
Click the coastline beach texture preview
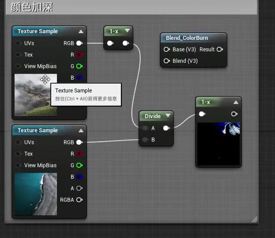[36, 194]
